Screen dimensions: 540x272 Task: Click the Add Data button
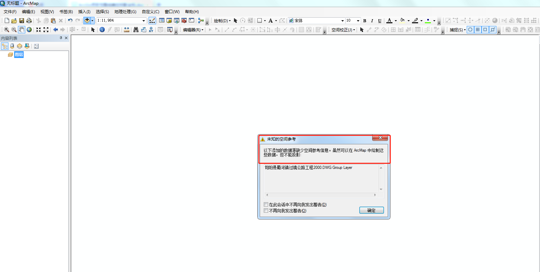click(x=87, y=21)
